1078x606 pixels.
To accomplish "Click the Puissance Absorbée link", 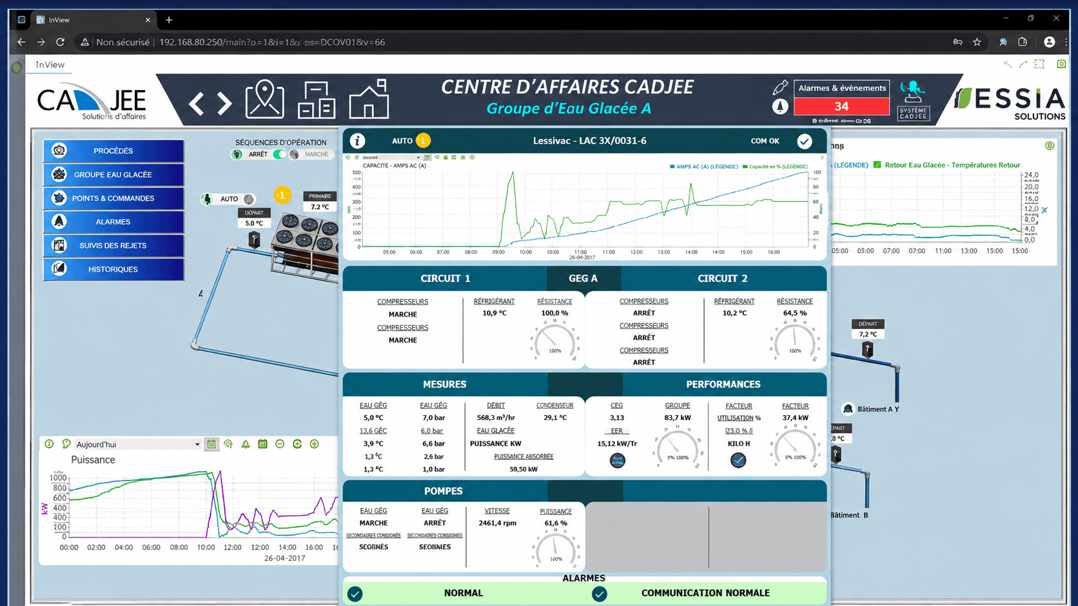I will coord(524,457).
